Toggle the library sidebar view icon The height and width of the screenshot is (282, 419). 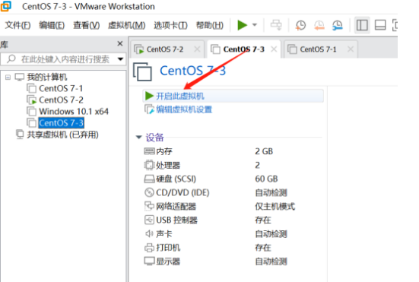(x=362, y=25)
